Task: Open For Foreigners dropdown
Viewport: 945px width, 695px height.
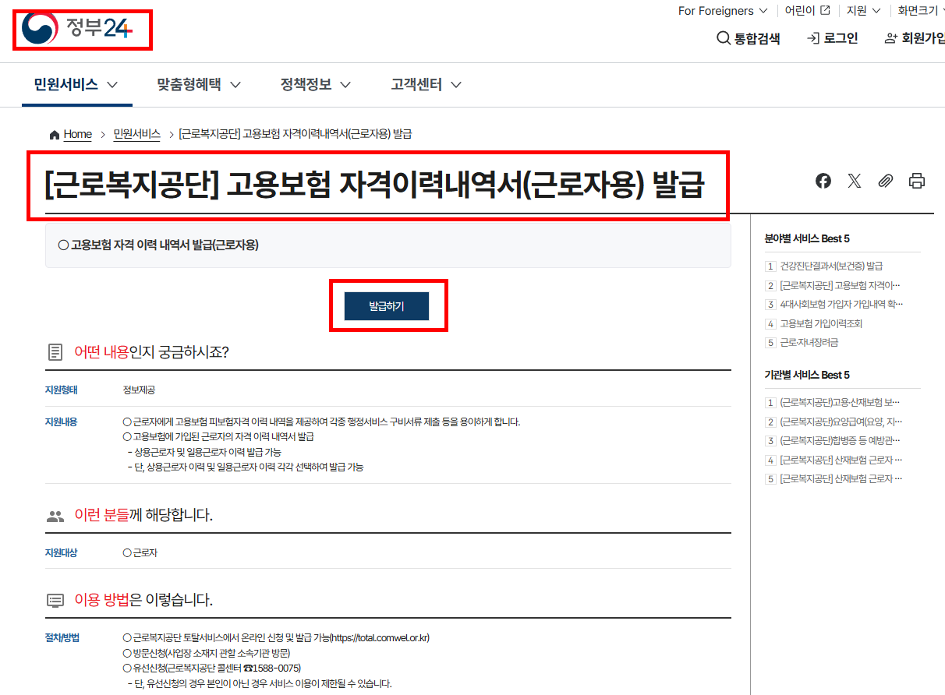Action: 723,11
